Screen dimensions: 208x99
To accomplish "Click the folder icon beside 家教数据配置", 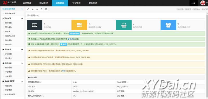I will [x=3, y=81].
